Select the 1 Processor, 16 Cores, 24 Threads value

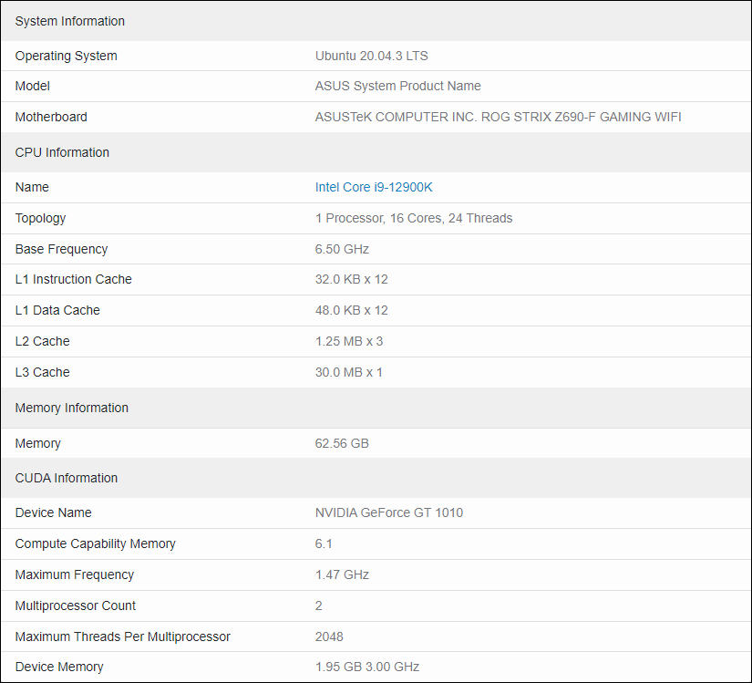414,218
